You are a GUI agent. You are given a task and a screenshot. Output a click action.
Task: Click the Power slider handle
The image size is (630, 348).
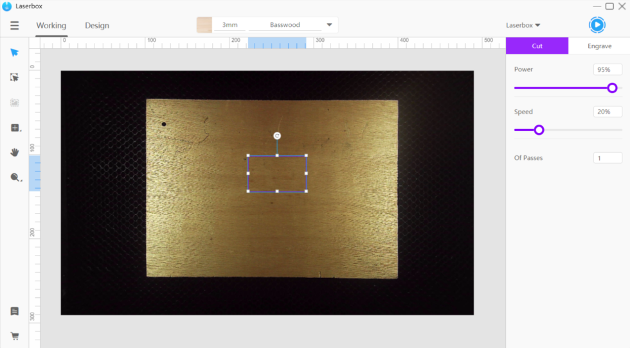pyautogui.click(x=612, y=88)
